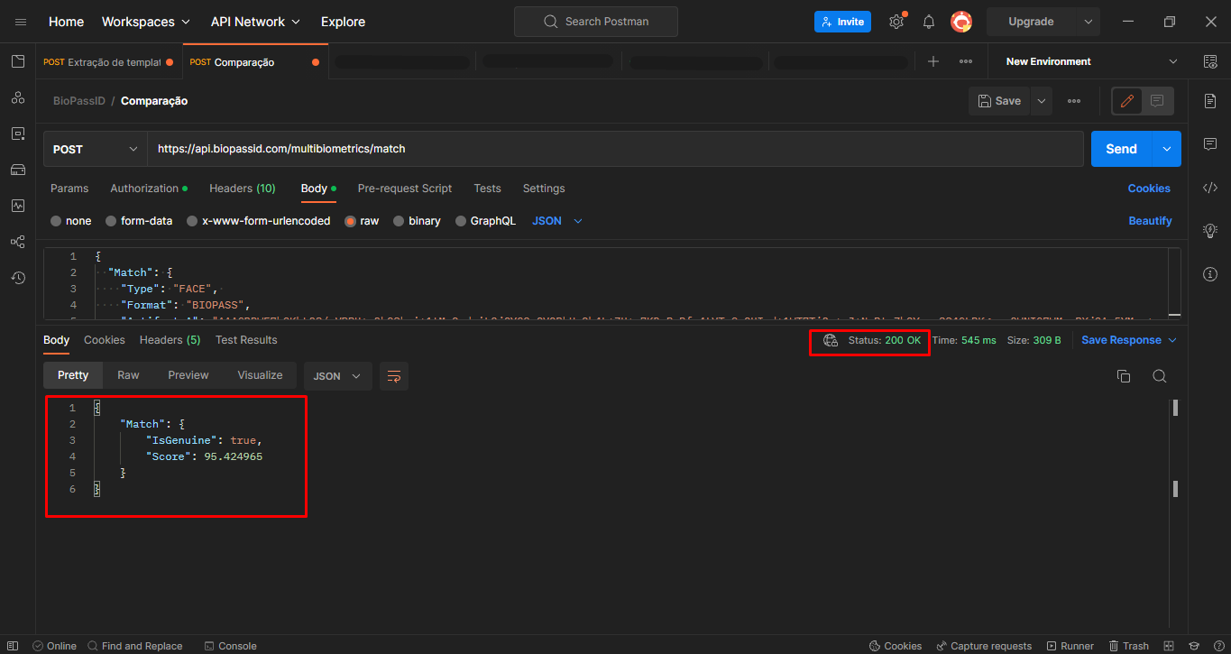Open request more actions ellipsis
The image size is (1231, 654).
click(1074, 101)
